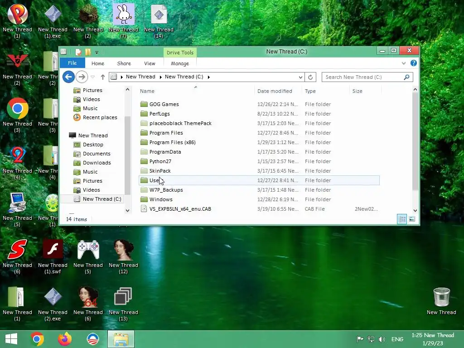Sort by the Name column header

point(195,91)
